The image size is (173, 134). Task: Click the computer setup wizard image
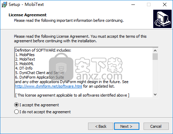coord(162,19)
